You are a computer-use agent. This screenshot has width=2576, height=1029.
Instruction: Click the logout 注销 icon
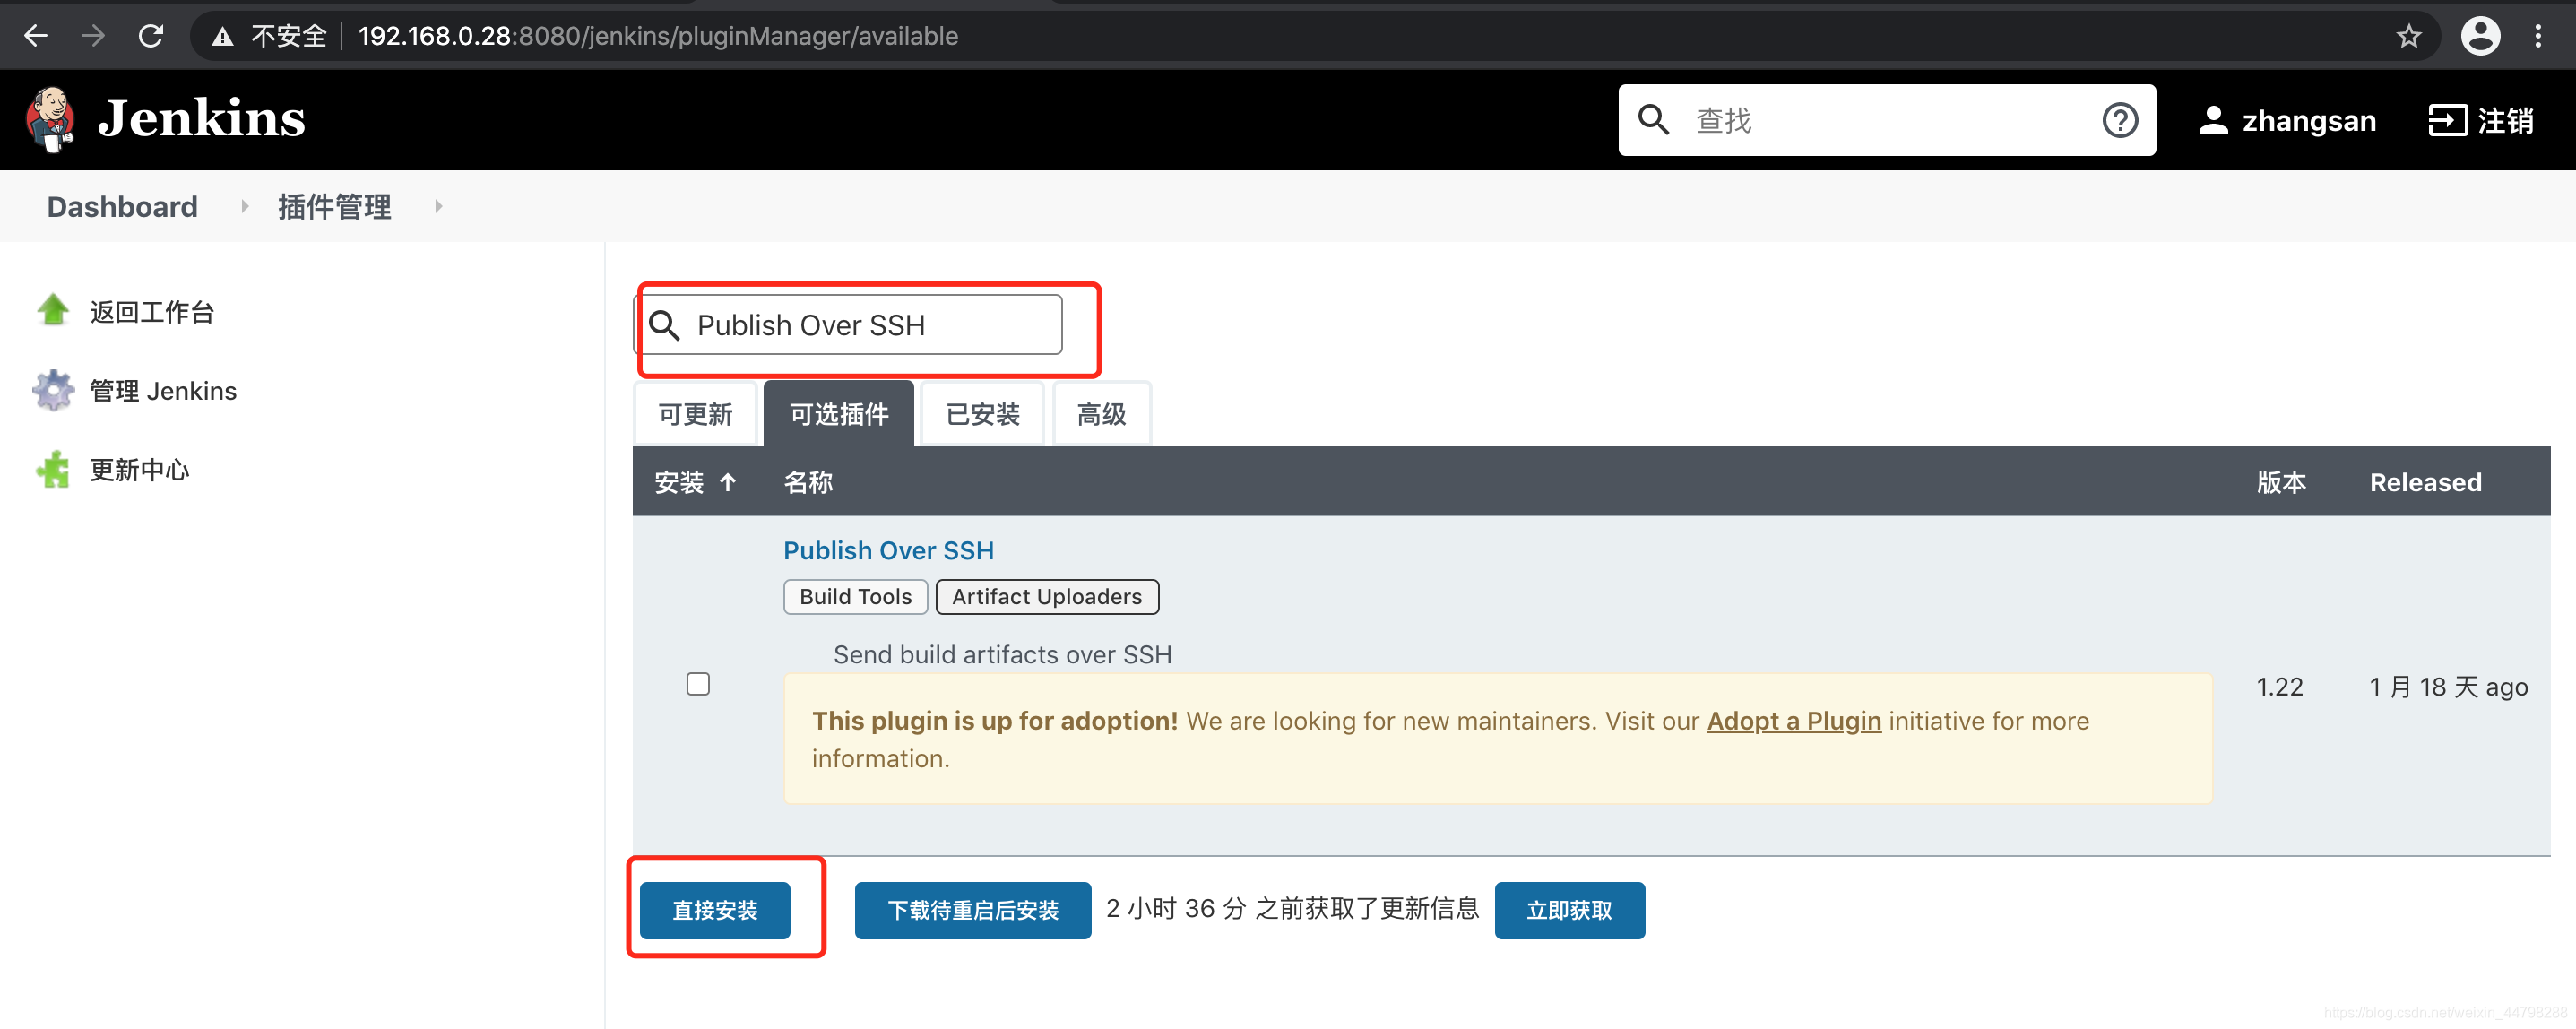pyautogui.click(x=2447, y=120)
